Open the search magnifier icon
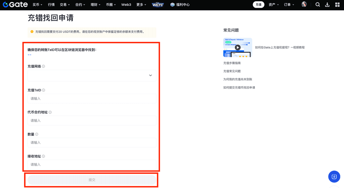The width and height of the screenshot is (344, 188). pyautogui.click(x=318, y=5)
